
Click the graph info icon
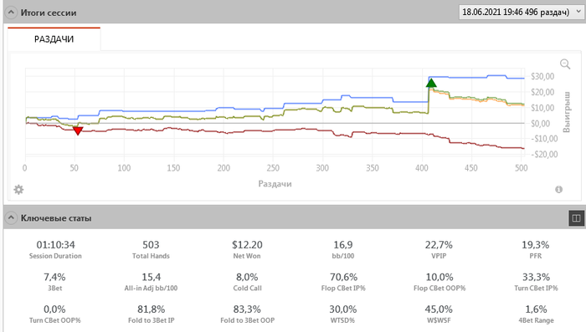pyautogui.click(x=558, y=189)
